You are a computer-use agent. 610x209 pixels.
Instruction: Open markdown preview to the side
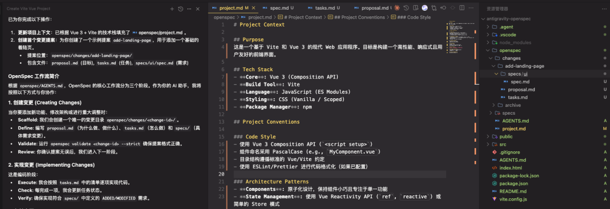coord(416,8)
